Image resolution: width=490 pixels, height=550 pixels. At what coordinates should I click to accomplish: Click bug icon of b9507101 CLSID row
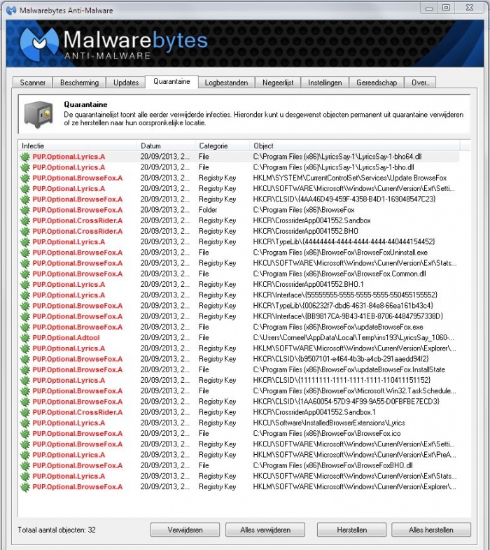pyautogui.click(x=25, y=359)
